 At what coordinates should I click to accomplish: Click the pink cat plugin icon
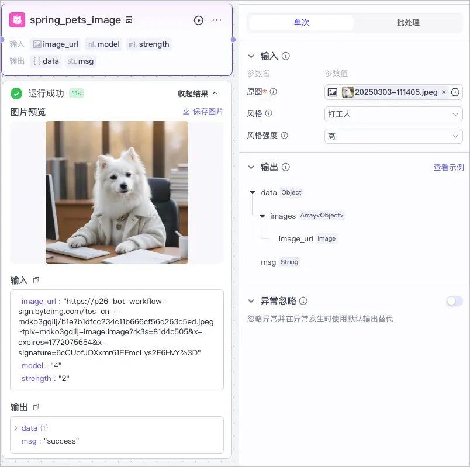17,20
